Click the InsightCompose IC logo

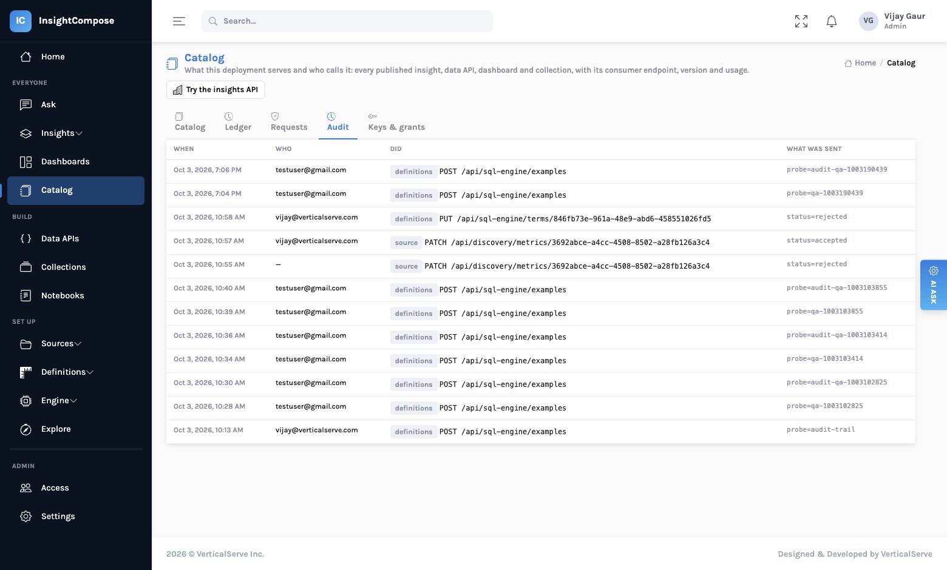(21, 21)
